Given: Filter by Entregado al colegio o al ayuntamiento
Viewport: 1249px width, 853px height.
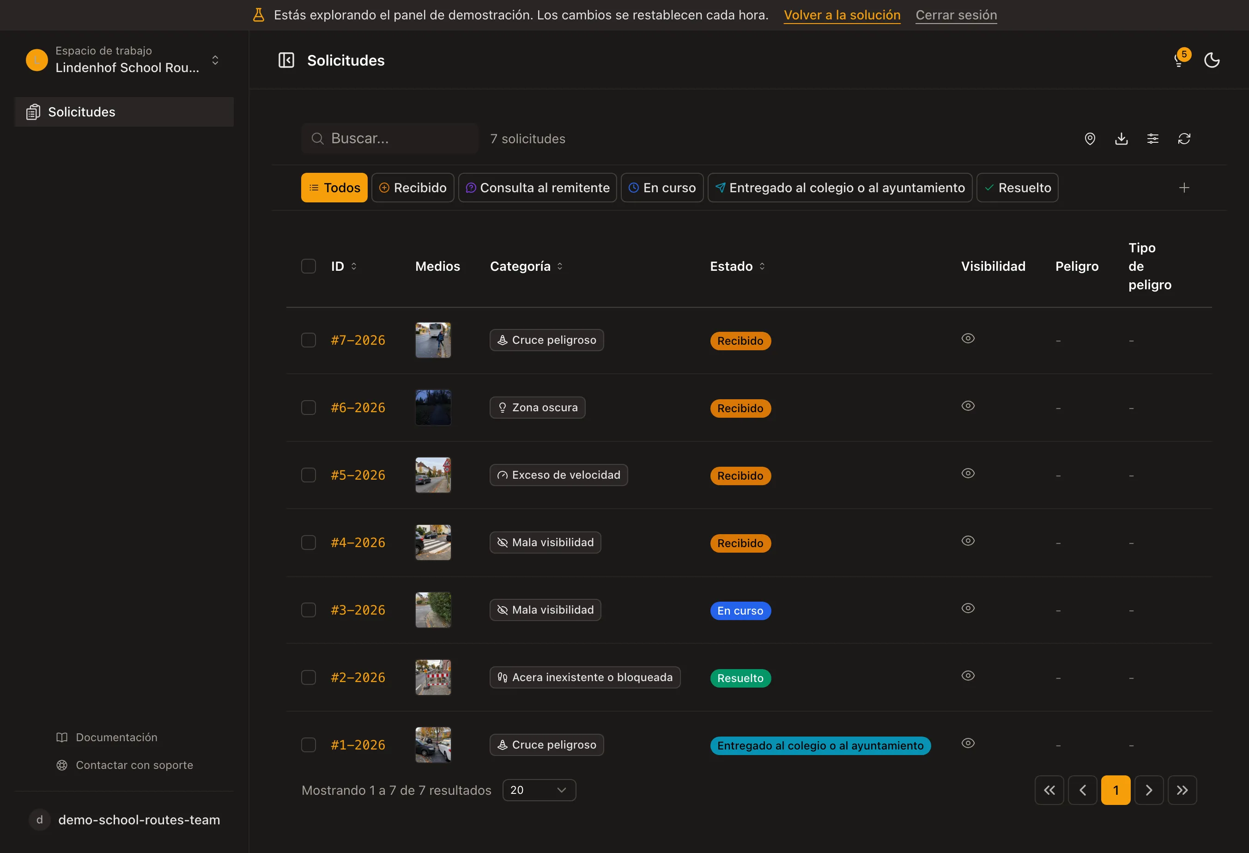Looking at the screenshot, I should [840, 188].
